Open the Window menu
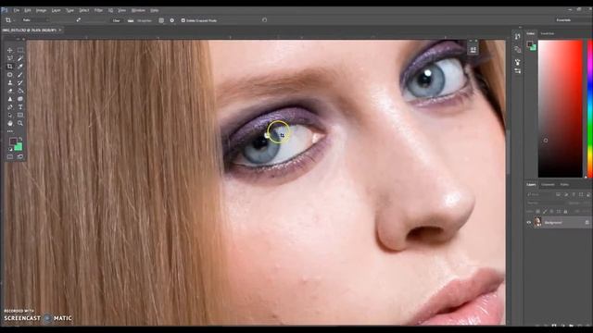 [x=138, y=10]
